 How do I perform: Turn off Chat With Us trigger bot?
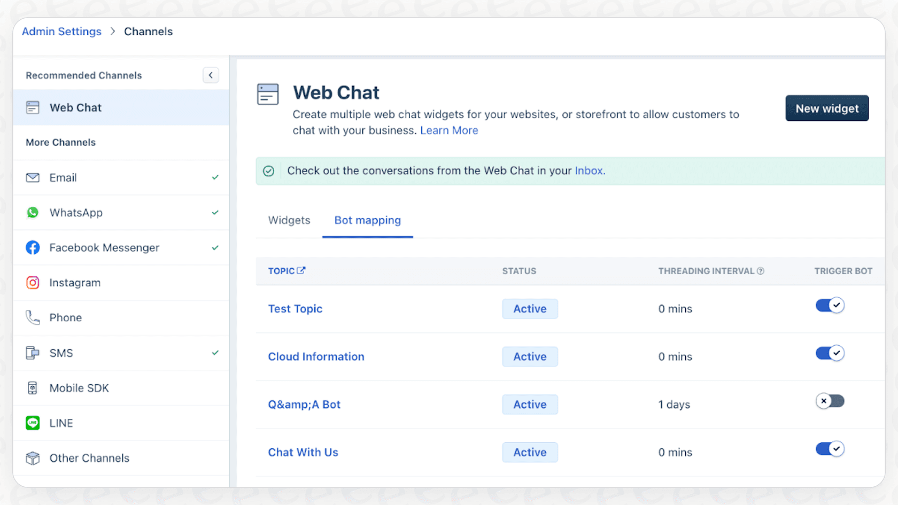click(830, 449)
